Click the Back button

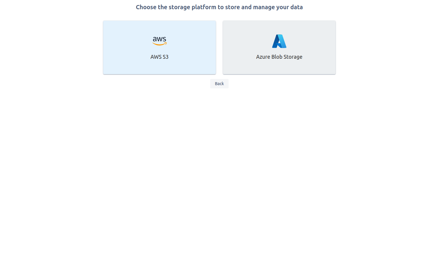(219, 84)
